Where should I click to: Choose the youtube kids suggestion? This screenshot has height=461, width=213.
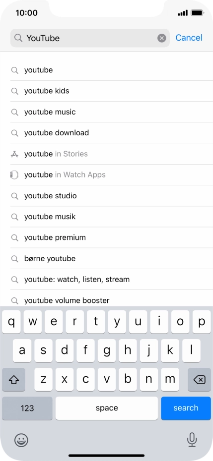[111, 91]
